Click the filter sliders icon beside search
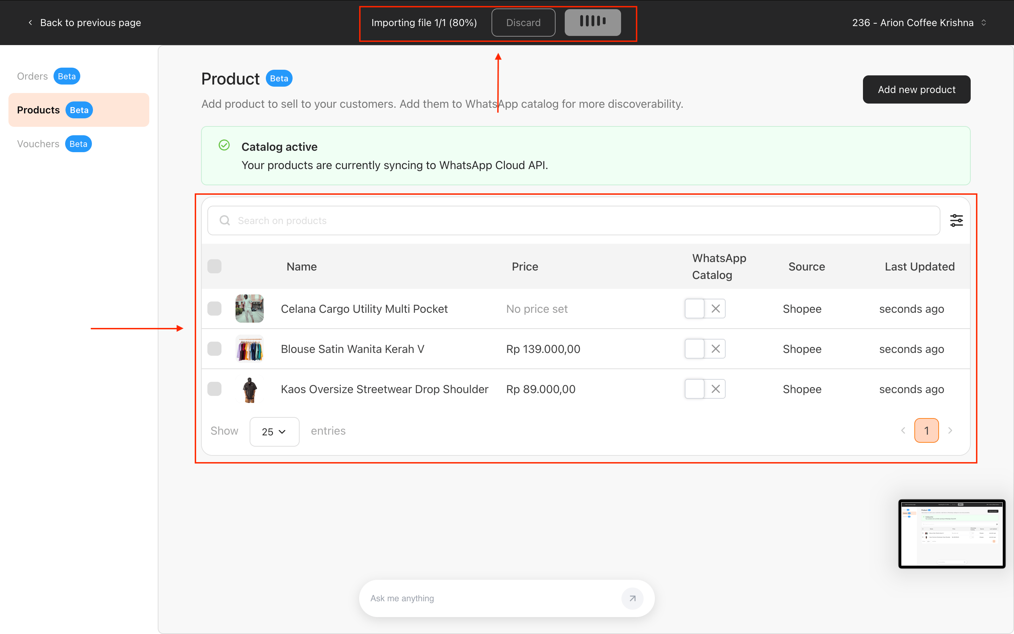Viewport: 1014px width, 634px height. pyautogui.click(x=956, y=220)
